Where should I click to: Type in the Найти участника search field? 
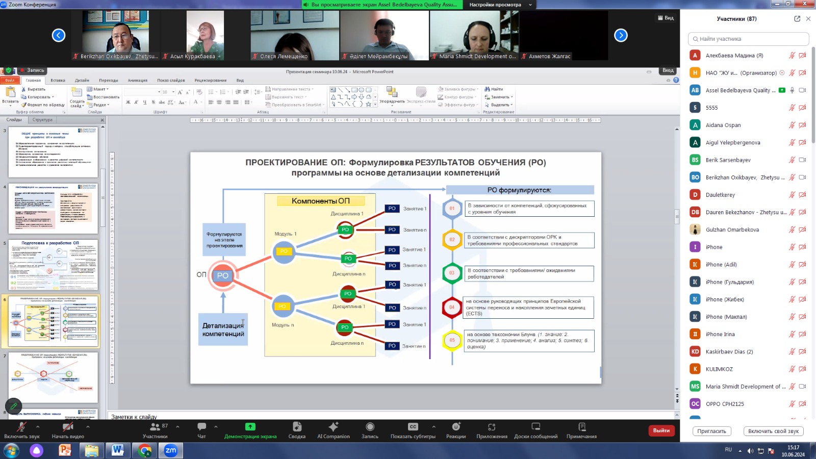coord(750,39)
